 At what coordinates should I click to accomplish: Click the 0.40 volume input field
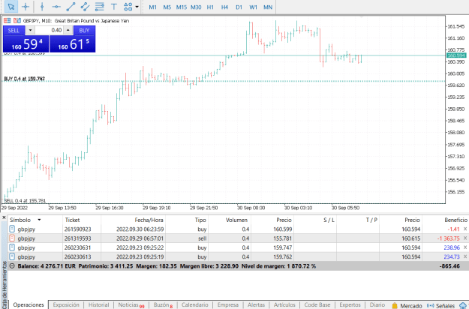point(50,31)
